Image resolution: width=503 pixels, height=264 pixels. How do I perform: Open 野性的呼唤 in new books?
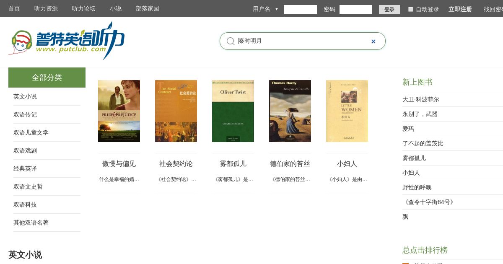coord(417,187)
